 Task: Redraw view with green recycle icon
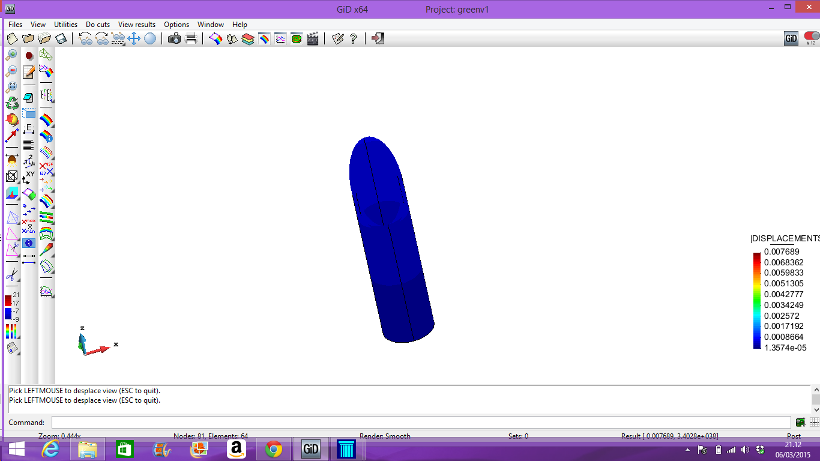(11, 103)
